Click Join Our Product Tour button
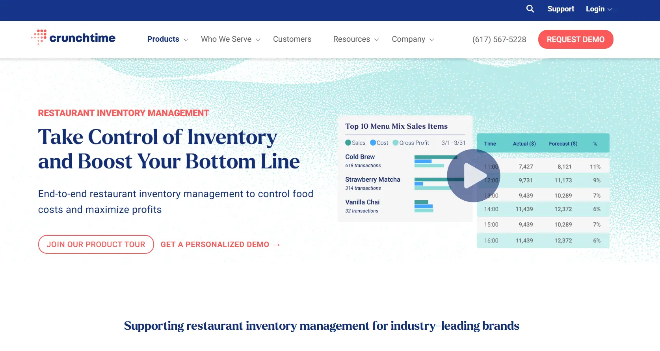The image size is (660, 351). 96,244
